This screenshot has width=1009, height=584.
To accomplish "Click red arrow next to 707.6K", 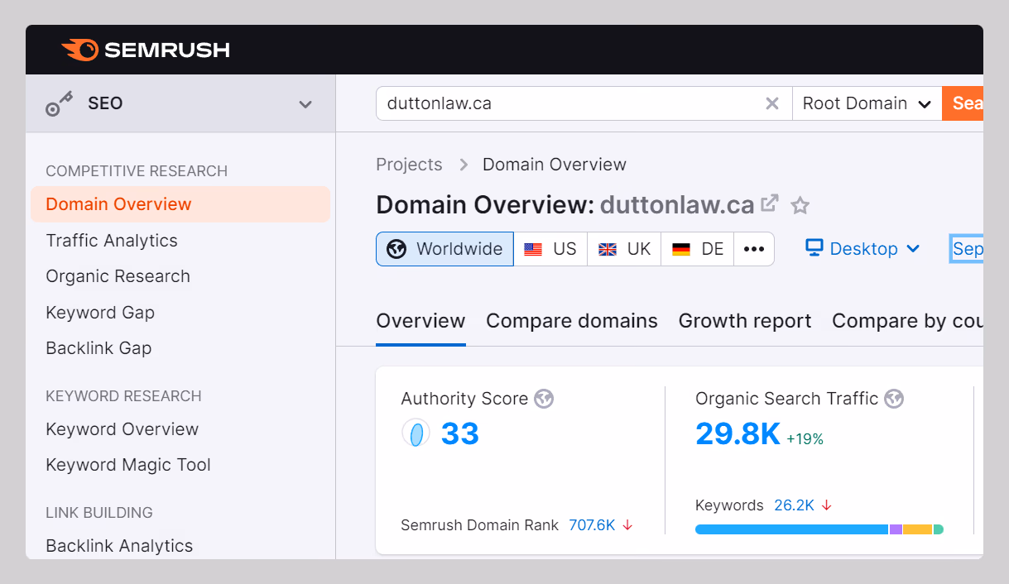I will coord(627,525).
